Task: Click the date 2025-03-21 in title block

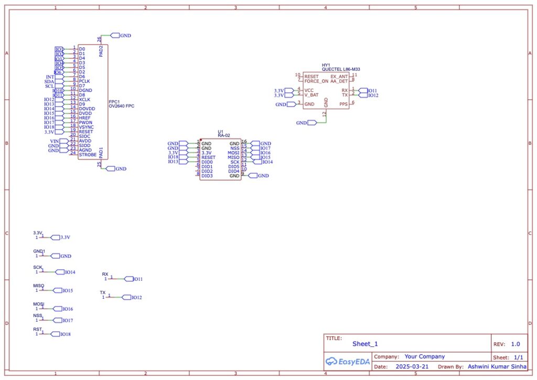Action: coord(412,367)
